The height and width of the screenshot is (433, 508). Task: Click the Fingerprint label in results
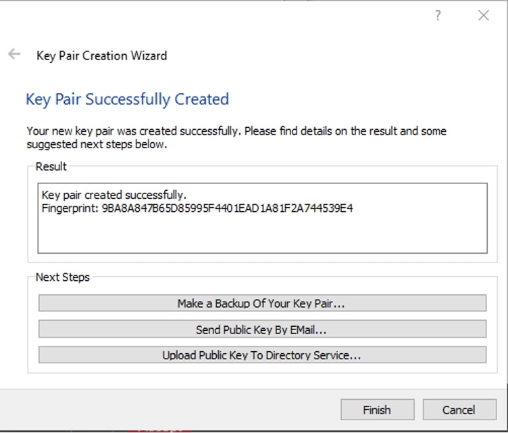pos(70,208)
